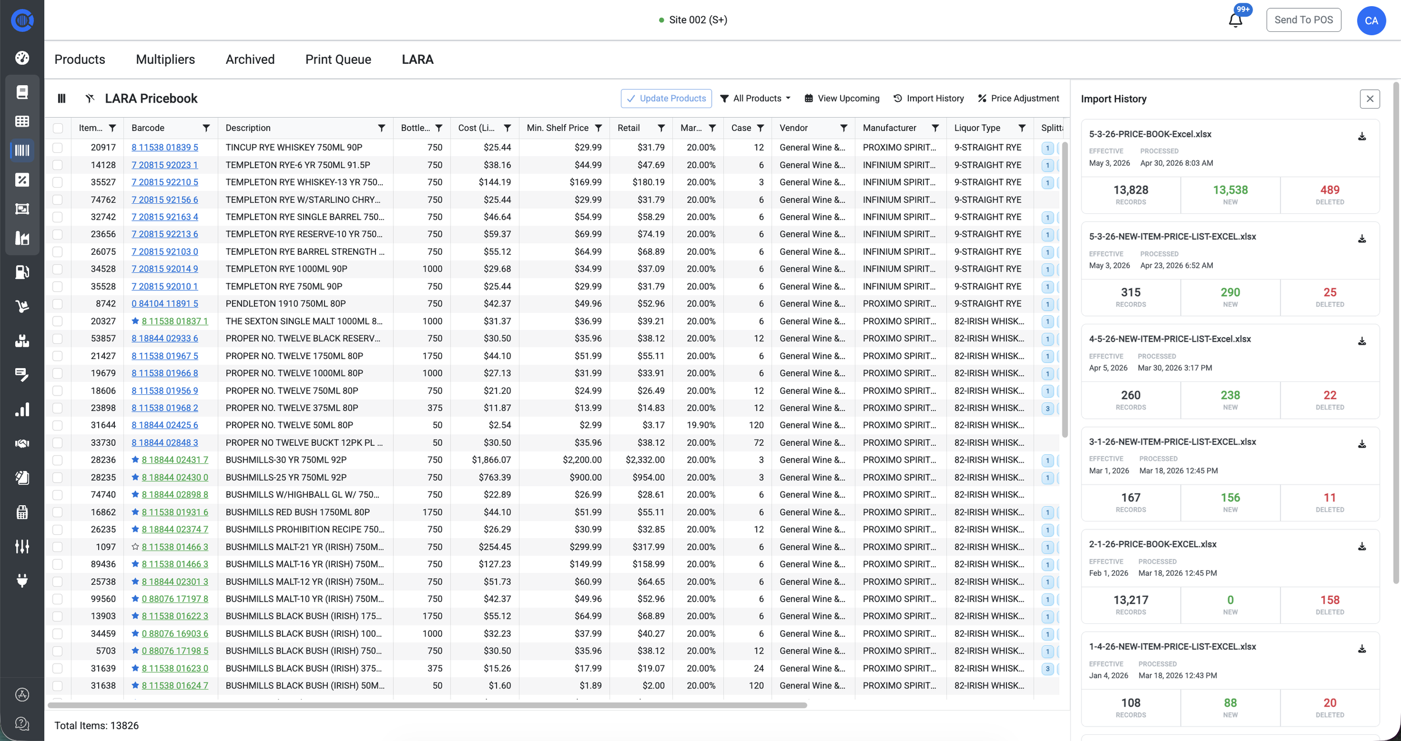This screenshot has height=741, width=1401.
Task: Open the shopping cart sidebar icon
Action: click(22, 306)
